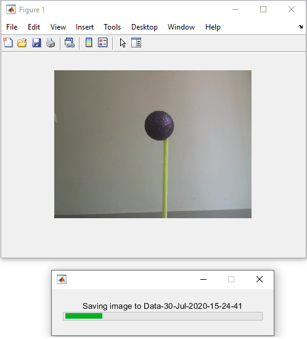This screenshot has height=339, width=307.
Task: Insert a legend using the toolbar icon
Action: [103, 43]
